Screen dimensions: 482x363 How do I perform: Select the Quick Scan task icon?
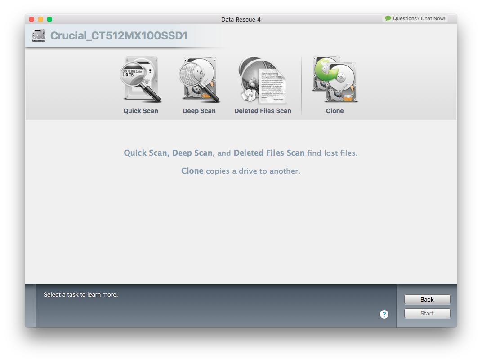(x=141, y=80)
